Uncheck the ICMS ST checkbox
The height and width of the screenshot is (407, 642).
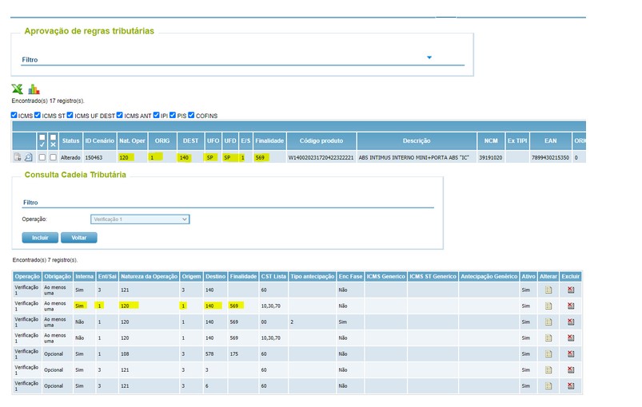pyautogui.click(x=38, y=115)
